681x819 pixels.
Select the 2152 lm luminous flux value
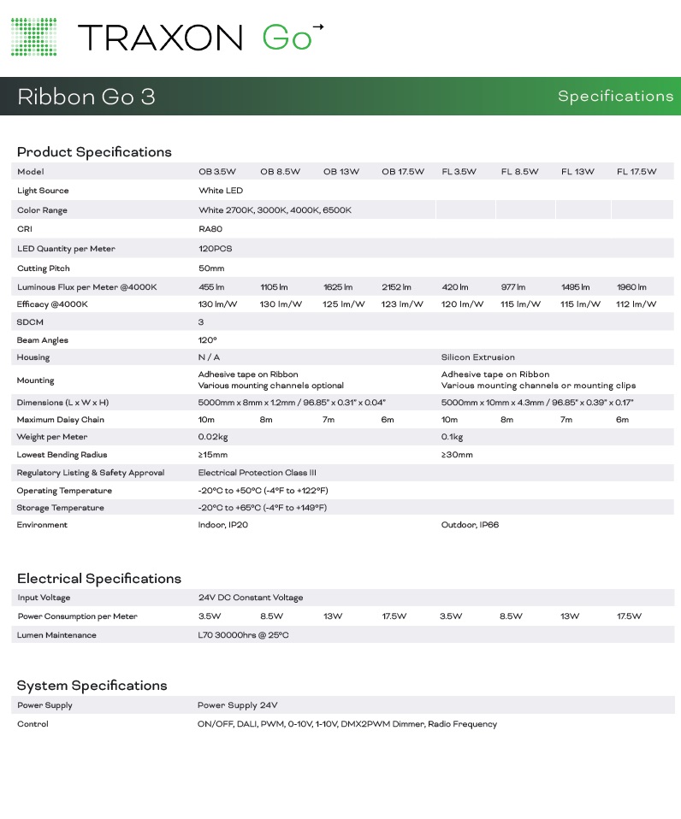coord(396,287)
